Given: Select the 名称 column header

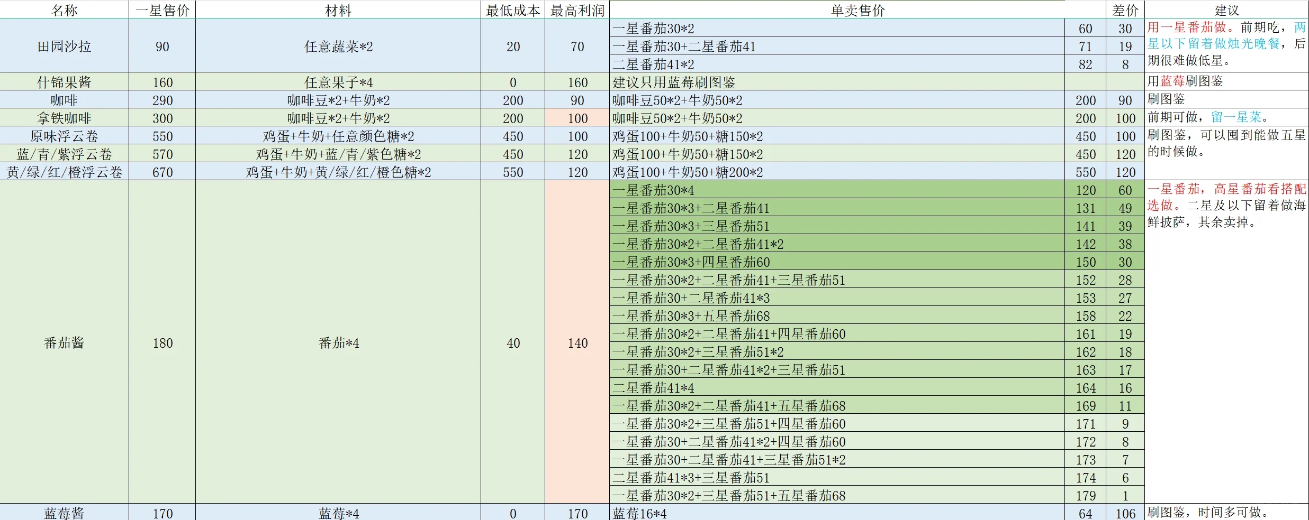Looking at the screenshot, I should click(64, 10).
